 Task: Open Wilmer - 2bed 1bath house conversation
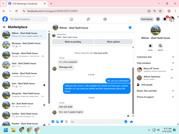(24, 35)
